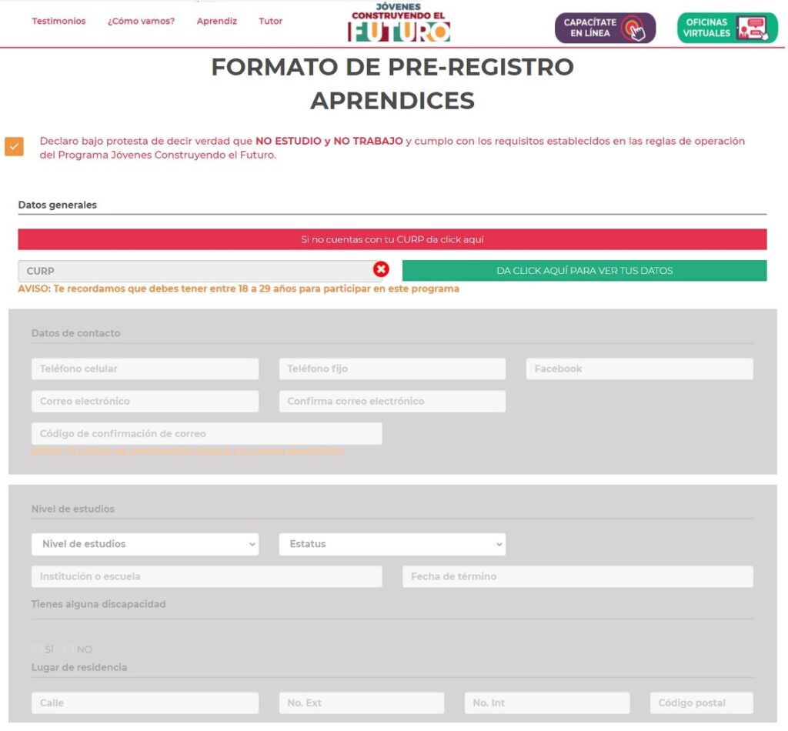Viewport: 788px width, 731px height.
Task: Click the Código postal field
Action: pos(702,703)
